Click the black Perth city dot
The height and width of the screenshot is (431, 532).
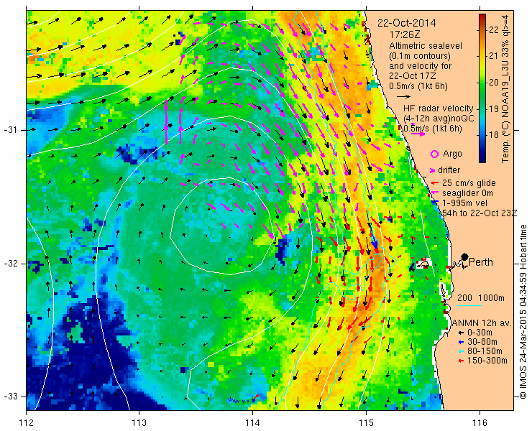pos(465,257)
